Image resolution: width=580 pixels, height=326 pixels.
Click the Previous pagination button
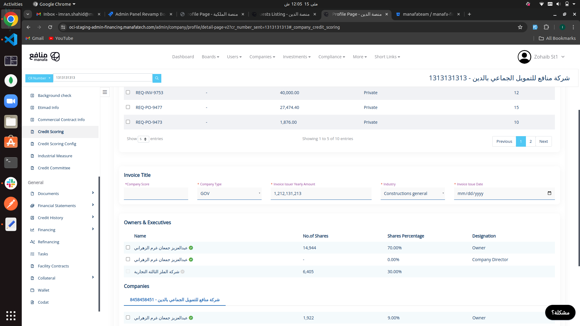tap(504, 142)
